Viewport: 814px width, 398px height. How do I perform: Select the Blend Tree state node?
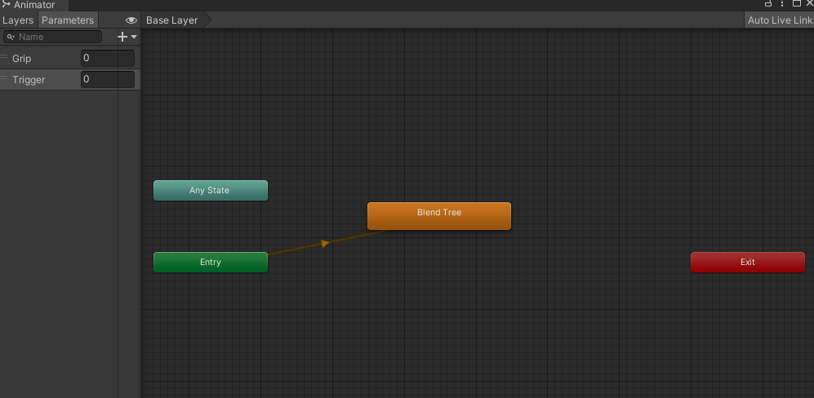click(439, 216)
